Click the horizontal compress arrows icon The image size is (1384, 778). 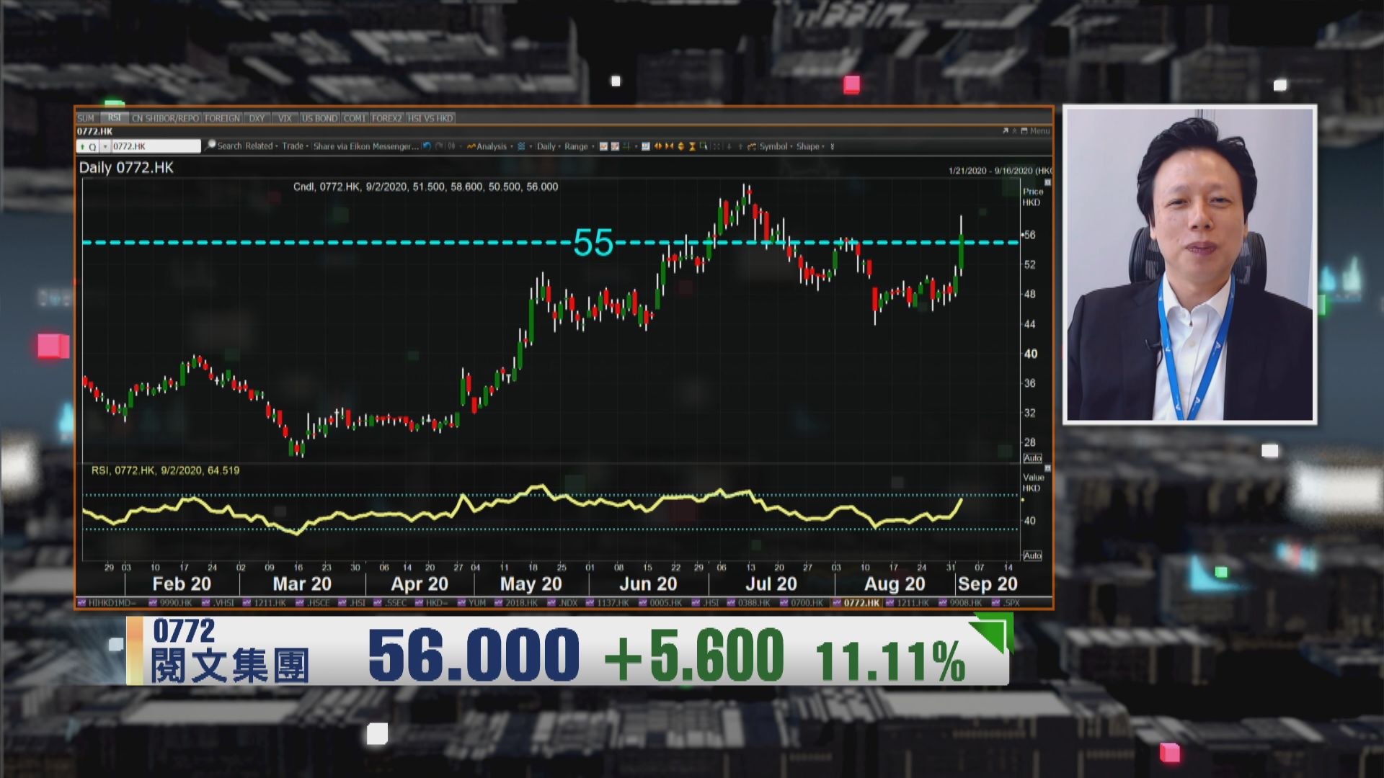(x=669, y=146)
